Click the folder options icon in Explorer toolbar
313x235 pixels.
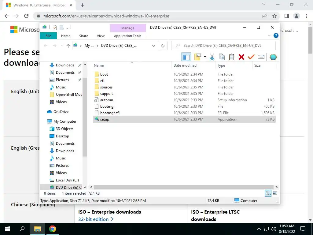pyautogui.click(x=197, y=57)
